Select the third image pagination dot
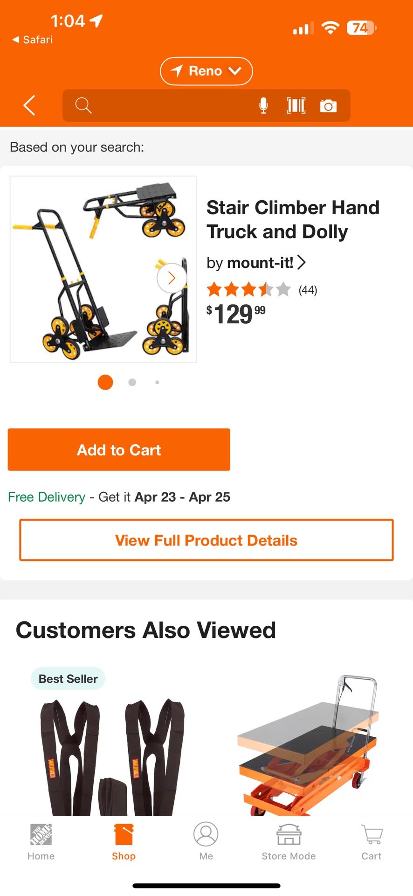This screenshot has width=413, height=896. 157,382
